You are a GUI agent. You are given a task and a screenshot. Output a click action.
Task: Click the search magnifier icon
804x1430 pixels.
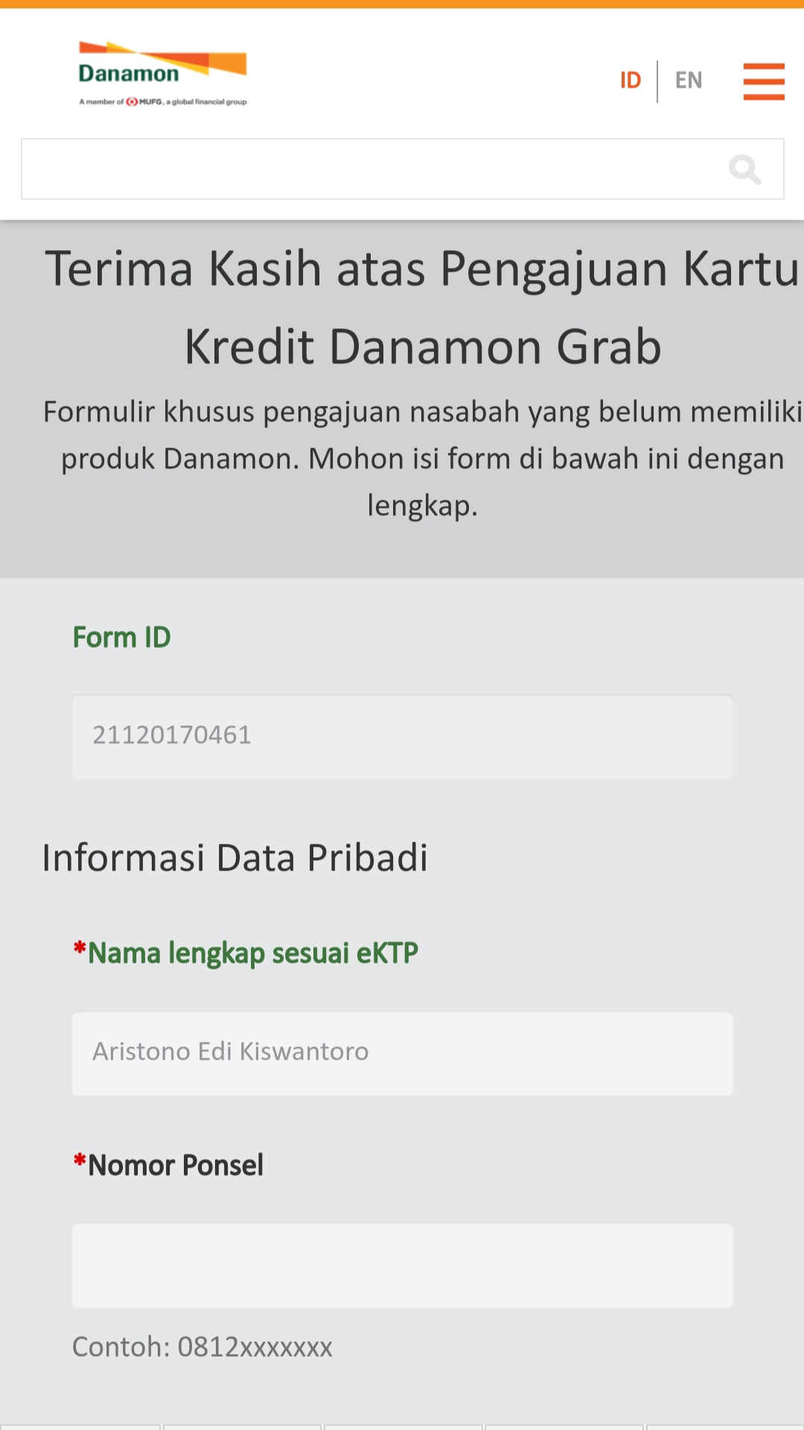[x=744, y=169]
